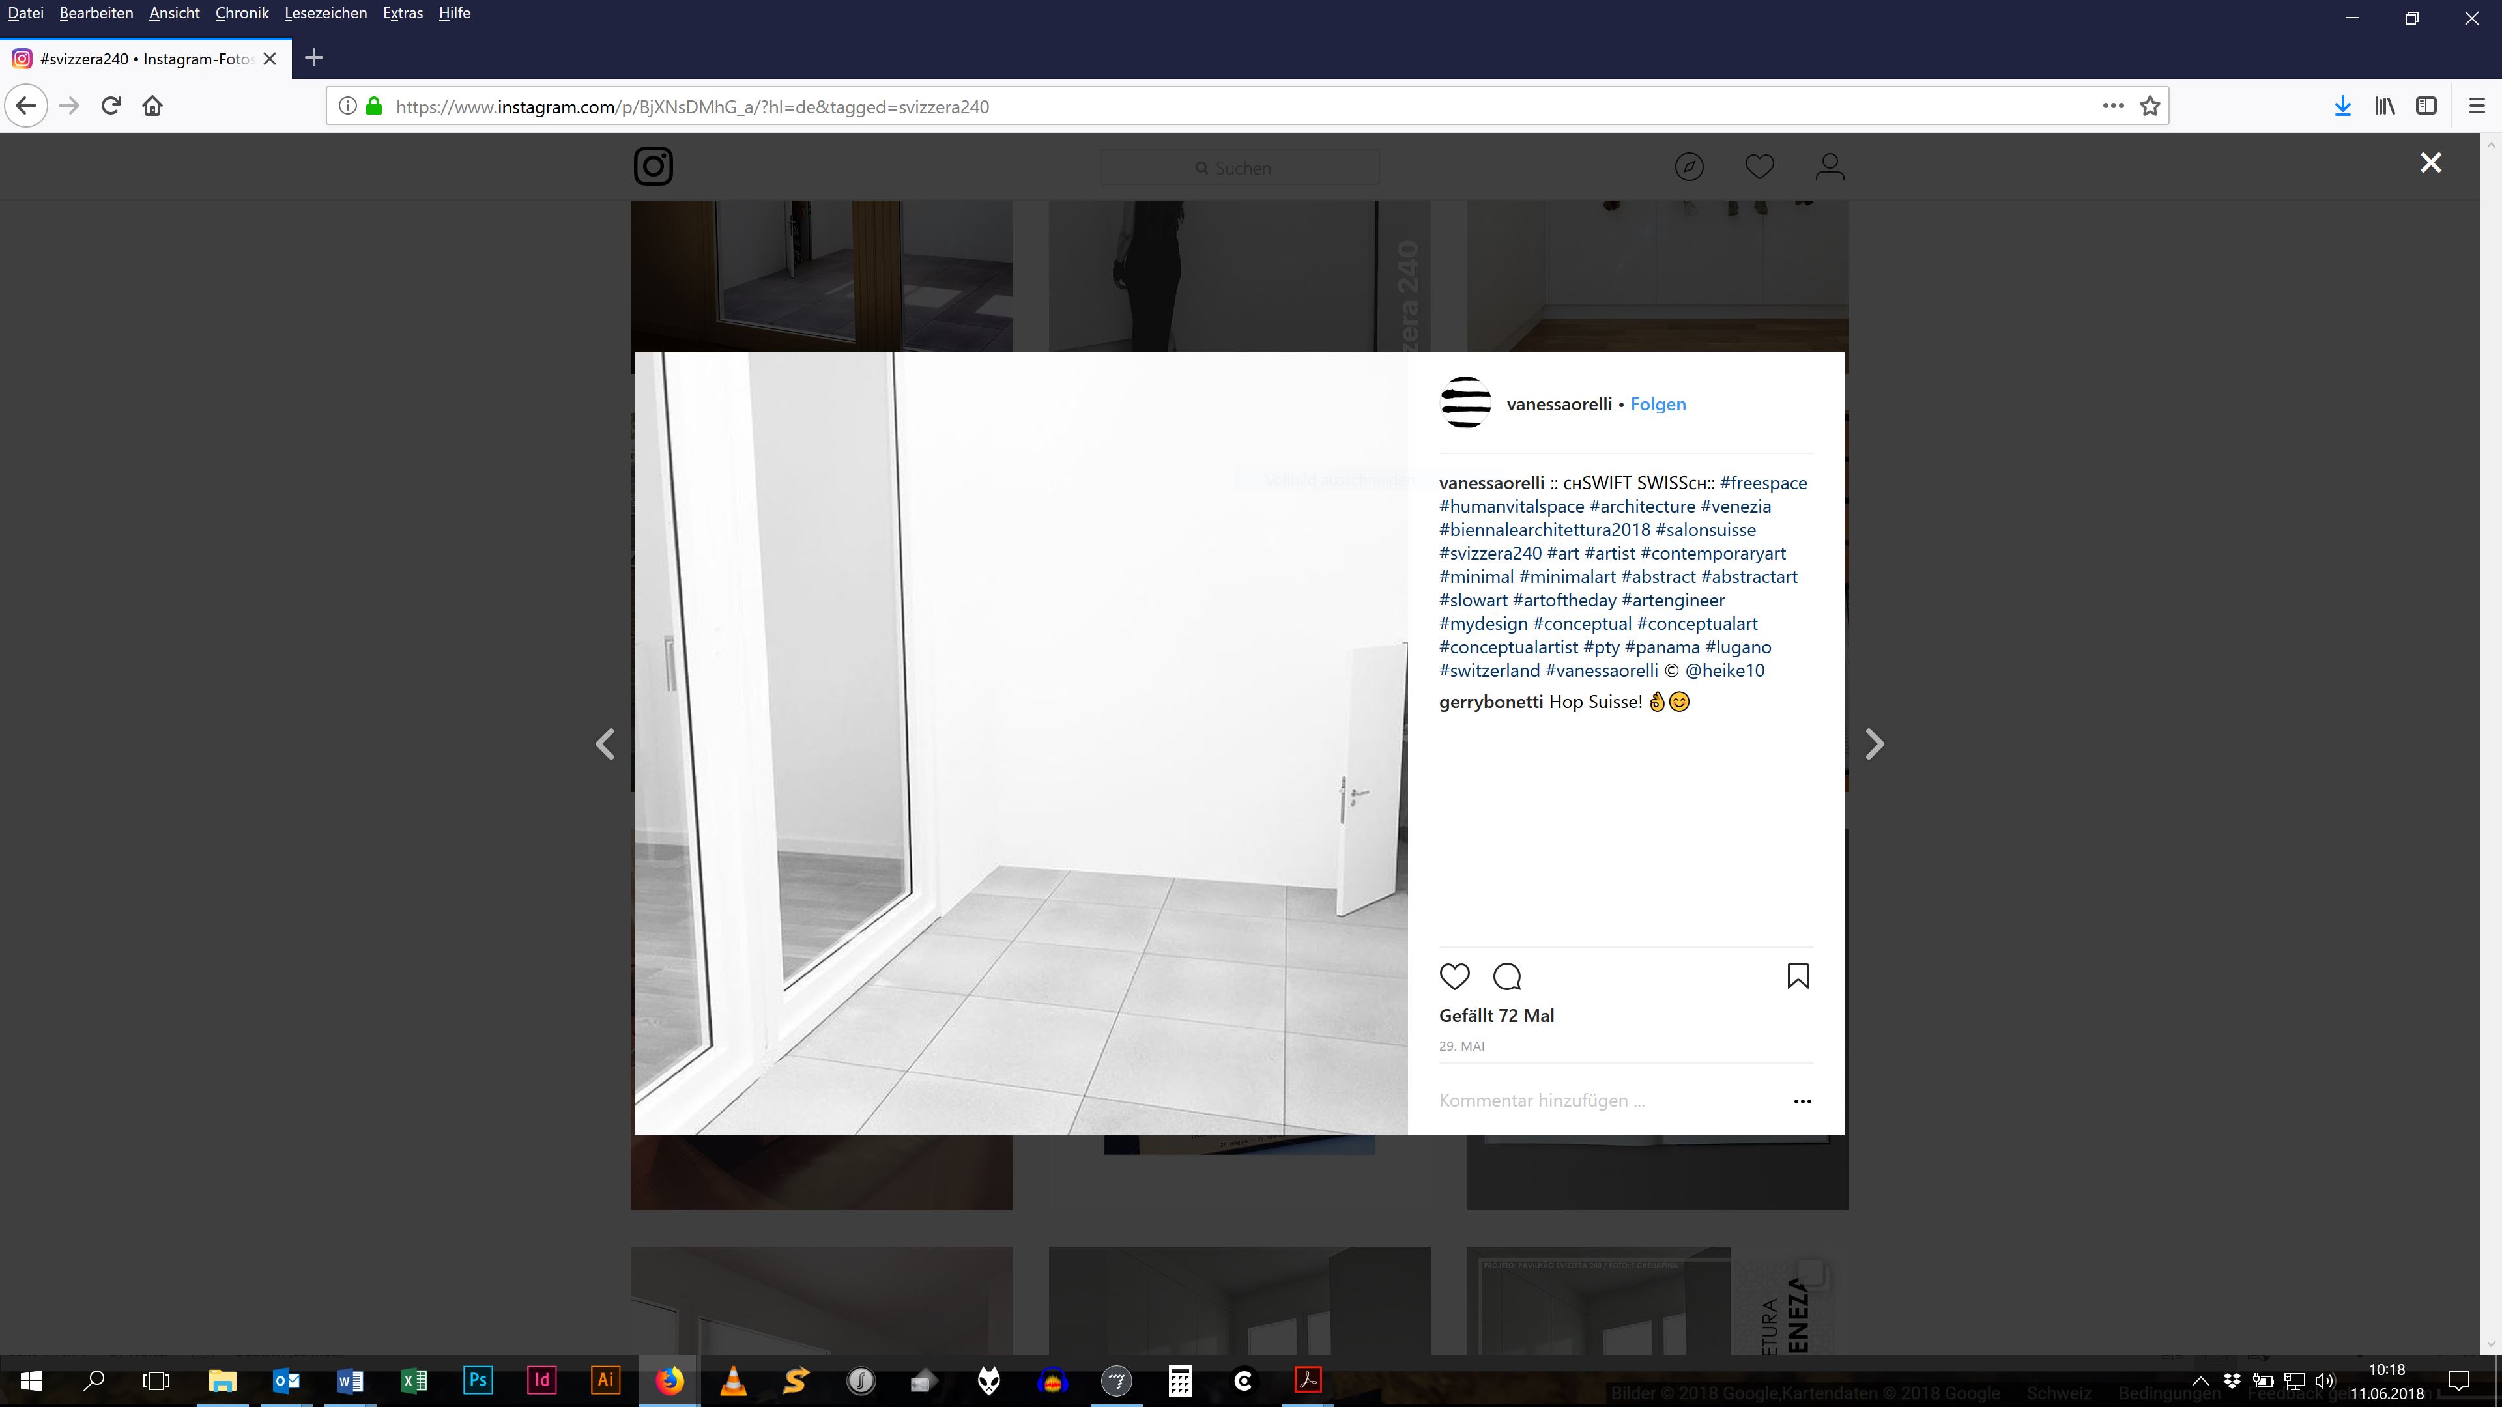The height and width of the screenshot is (1407, 2502).
Task: Open the Chronik menu
Action: (242, 12)
